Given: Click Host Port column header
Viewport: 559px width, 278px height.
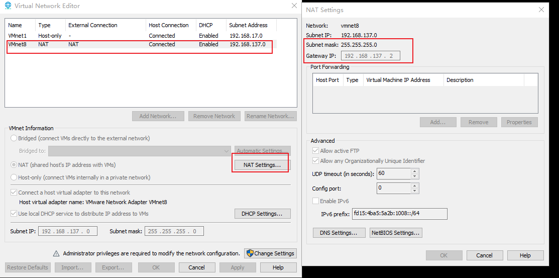Looking at the screenshot, I should [327, 80].
